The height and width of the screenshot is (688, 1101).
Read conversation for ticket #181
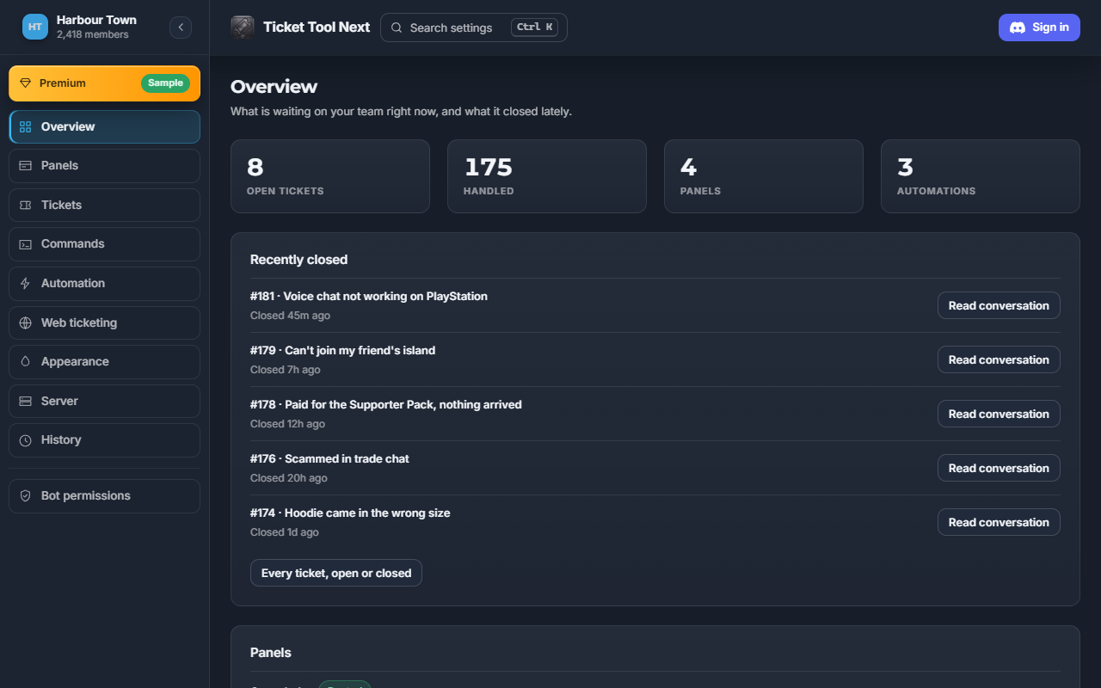[999, 305]
